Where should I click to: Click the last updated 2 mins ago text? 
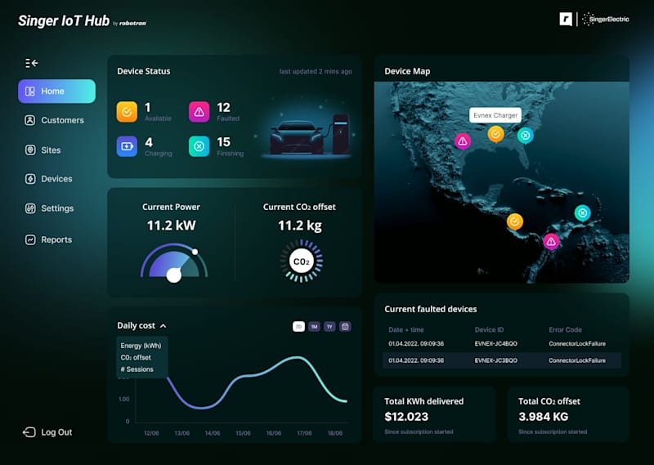pyautogui.click(x=316, y=71)
